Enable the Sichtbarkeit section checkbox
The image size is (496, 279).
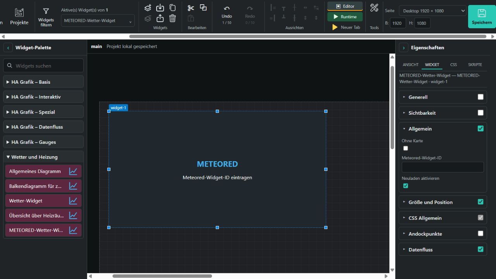(480, 113)
